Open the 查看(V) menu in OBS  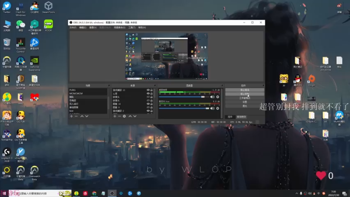[93, 28]
